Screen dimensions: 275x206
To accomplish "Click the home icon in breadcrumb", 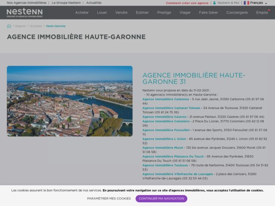I will click(9, 26).
